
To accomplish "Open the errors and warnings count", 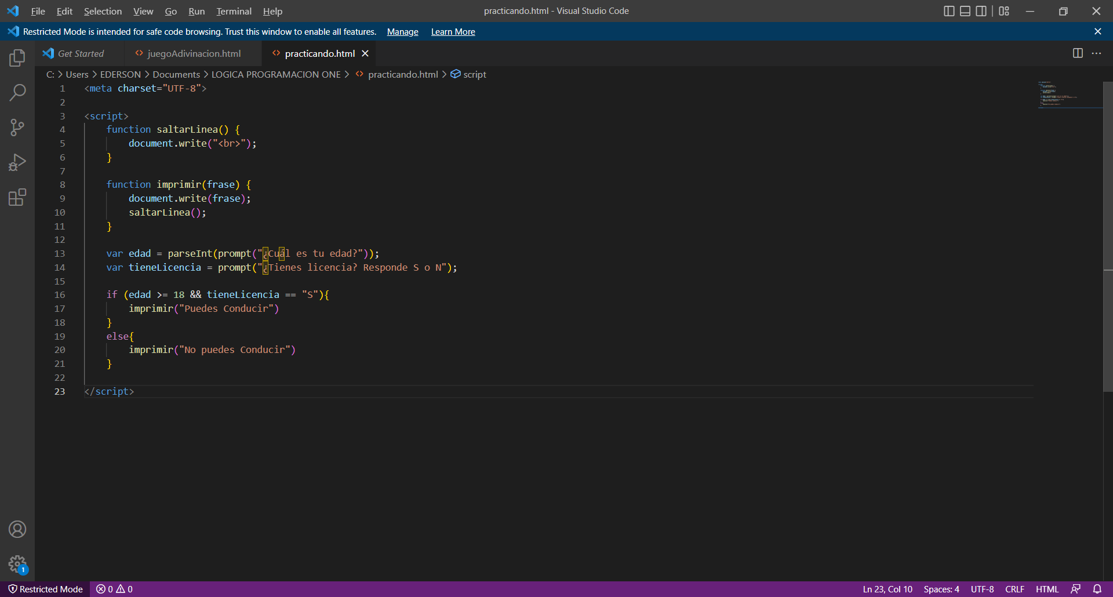I will [x=114, y=589].
